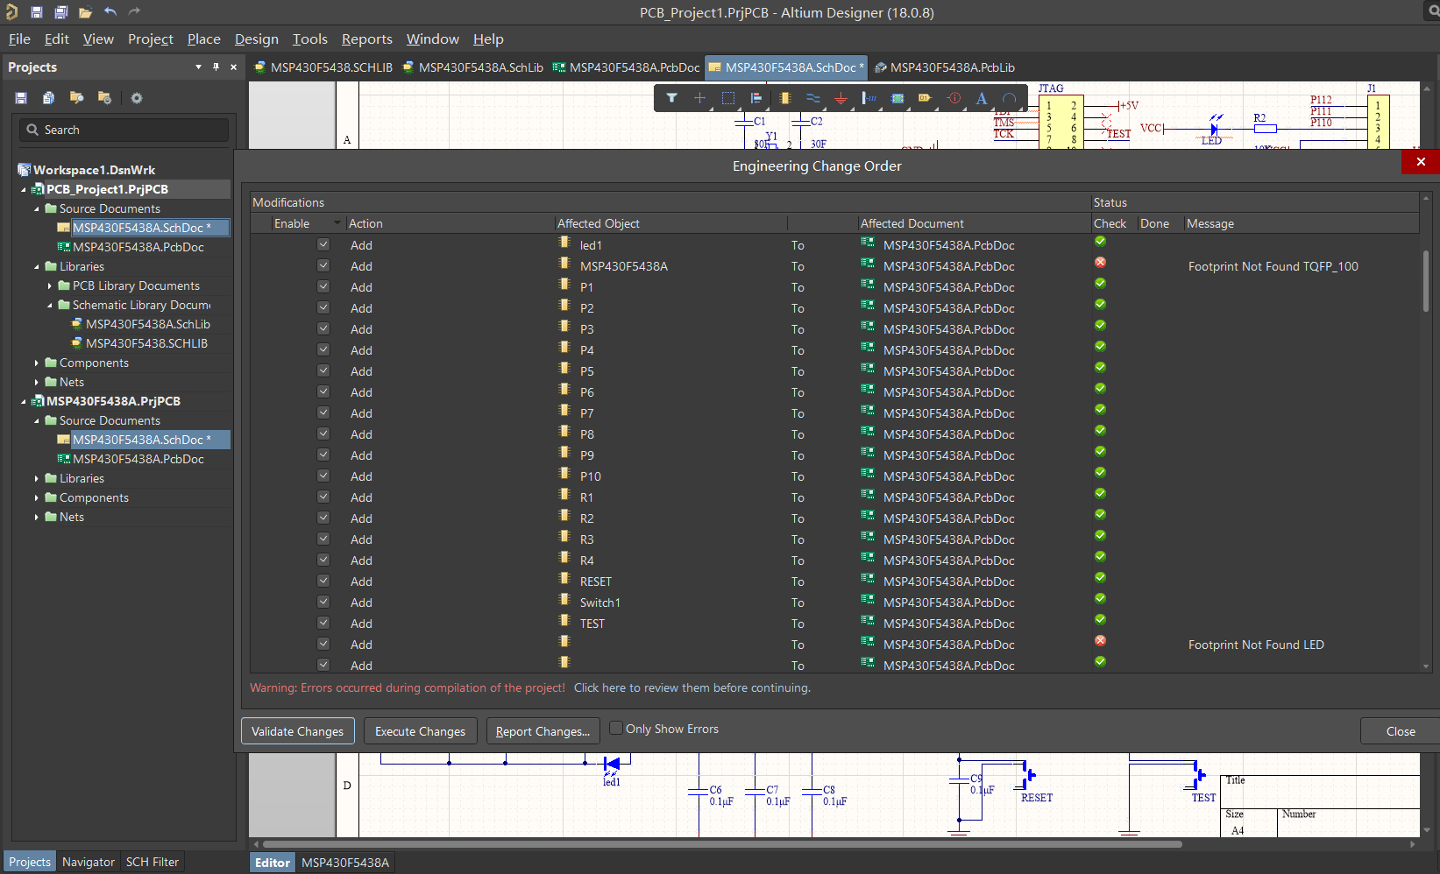Image resolution: width=1440 pixels, height=874 pixels.
Task: Select the place directive info tool
Action: (954, 98)
